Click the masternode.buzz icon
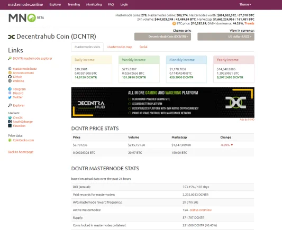 click(x=10, y=68)
